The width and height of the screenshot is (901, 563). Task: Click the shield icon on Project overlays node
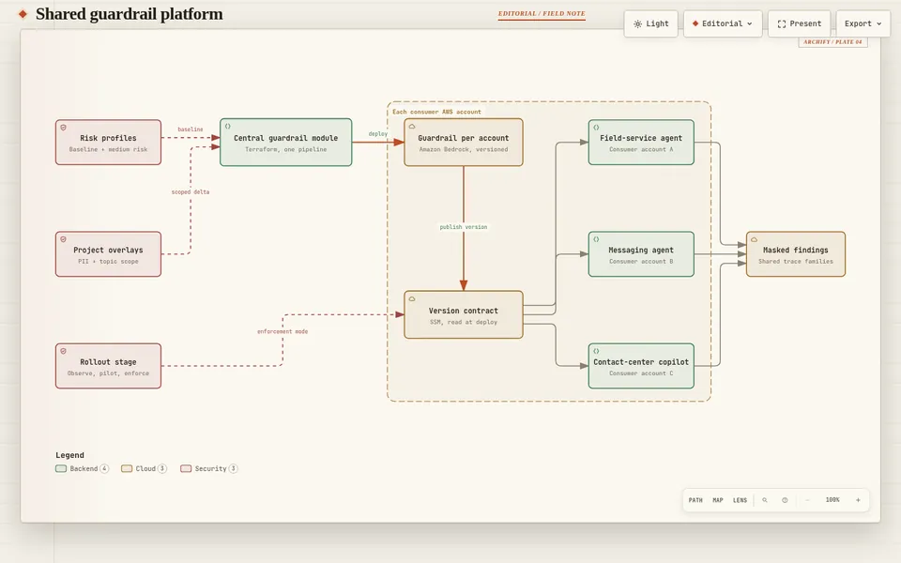coord(63,239)
